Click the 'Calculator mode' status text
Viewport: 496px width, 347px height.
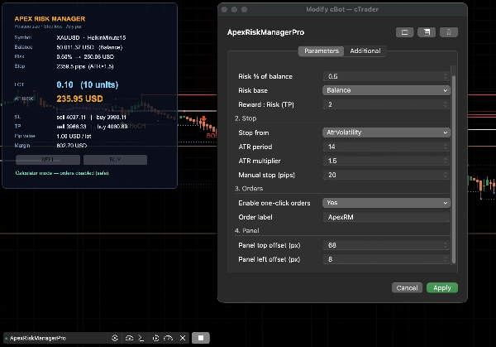(62, 173)
